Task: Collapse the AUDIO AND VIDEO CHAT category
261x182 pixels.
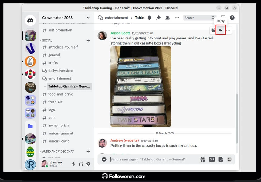Action: [58, 151]
